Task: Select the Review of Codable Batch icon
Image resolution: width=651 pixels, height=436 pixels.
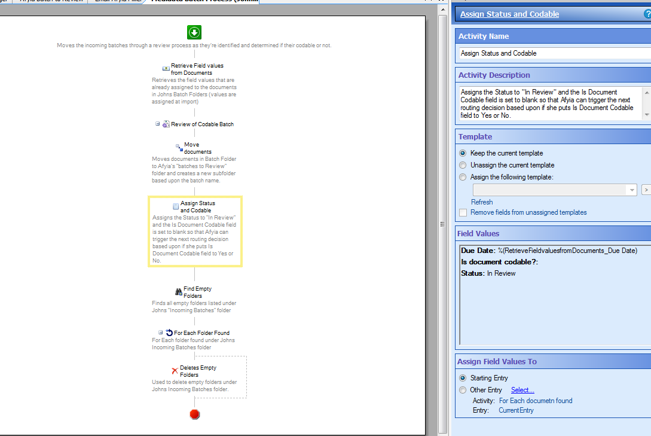Action: coord(166,124)
